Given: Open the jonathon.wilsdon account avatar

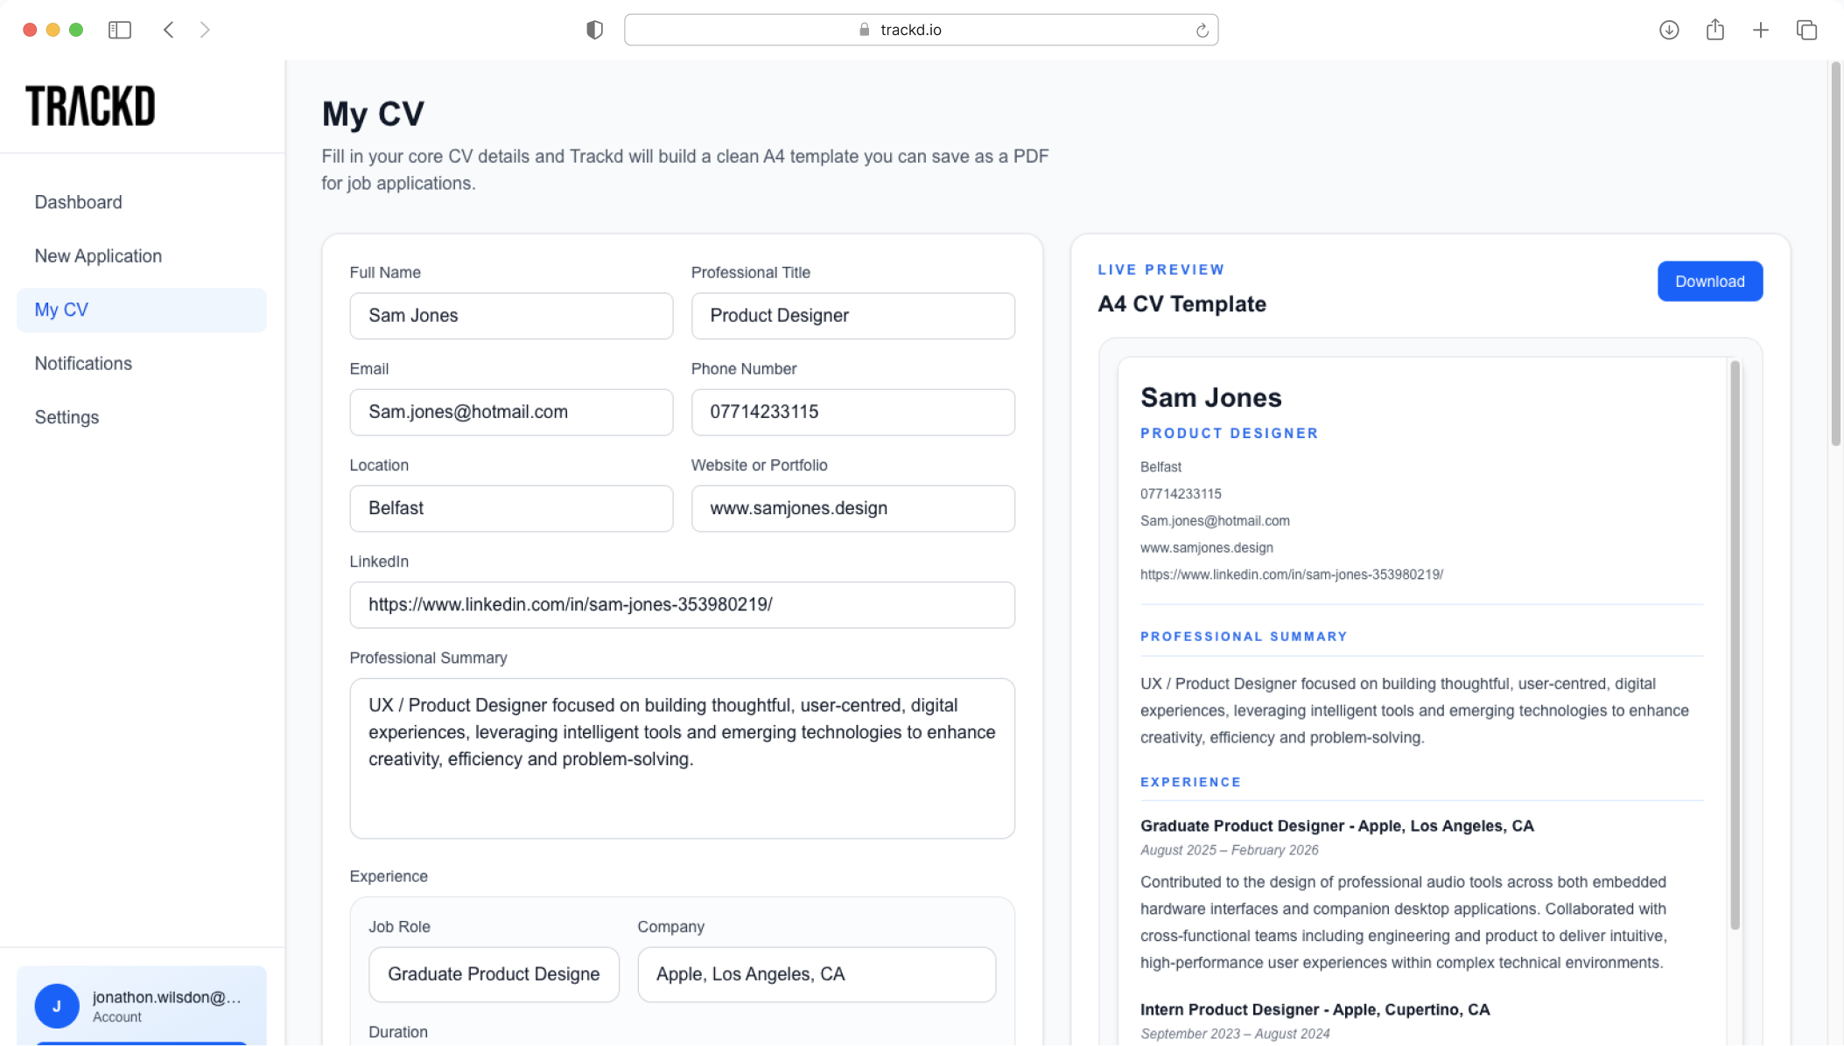Looking at the screenshot, I should point(57,1006).
